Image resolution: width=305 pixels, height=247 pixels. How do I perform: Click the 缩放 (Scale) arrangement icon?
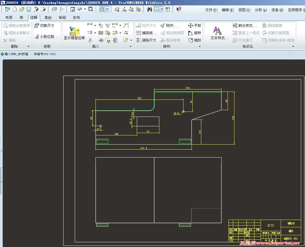tap(194, 40)
